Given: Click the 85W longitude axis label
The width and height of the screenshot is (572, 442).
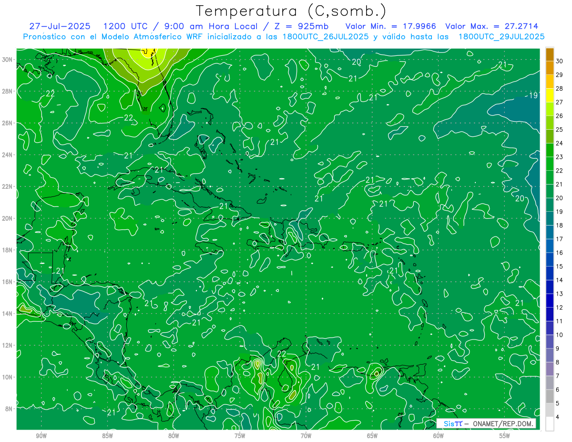Looking at the screenshot, I should tap(107, 436).
